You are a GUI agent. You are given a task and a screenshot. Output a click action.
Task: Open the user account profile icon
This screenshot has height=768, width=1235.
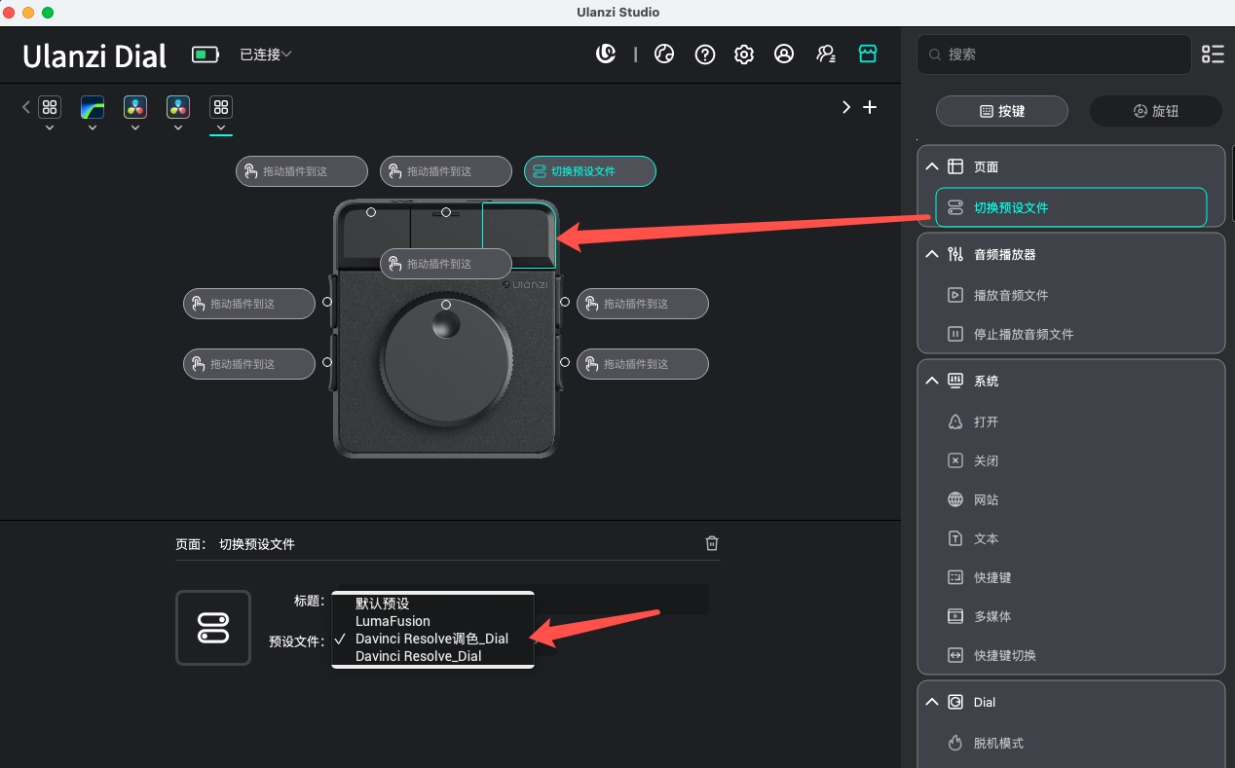[x=784, y=55]
